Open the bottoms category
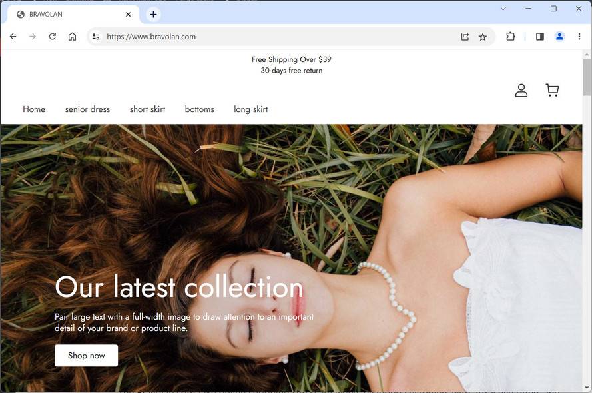Image resolution: width=592 pixels, height=393 pixels. [x=199, y=109]
